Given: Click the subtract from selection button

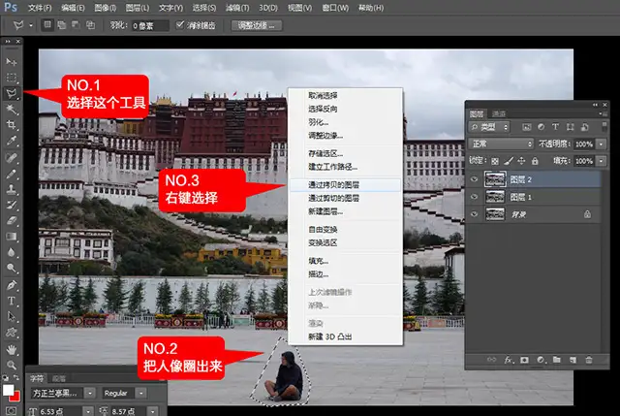Looking at the screenshot, I should click(76, 25).
